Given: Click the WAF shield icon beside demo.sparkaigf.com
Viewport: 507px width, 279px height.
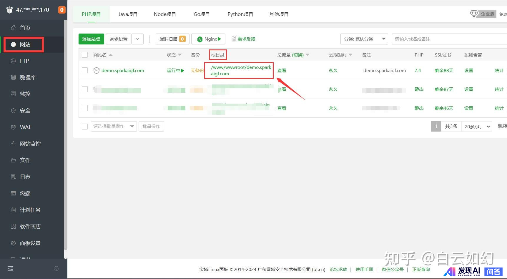Looking at the screenshot, I should 96,71.
